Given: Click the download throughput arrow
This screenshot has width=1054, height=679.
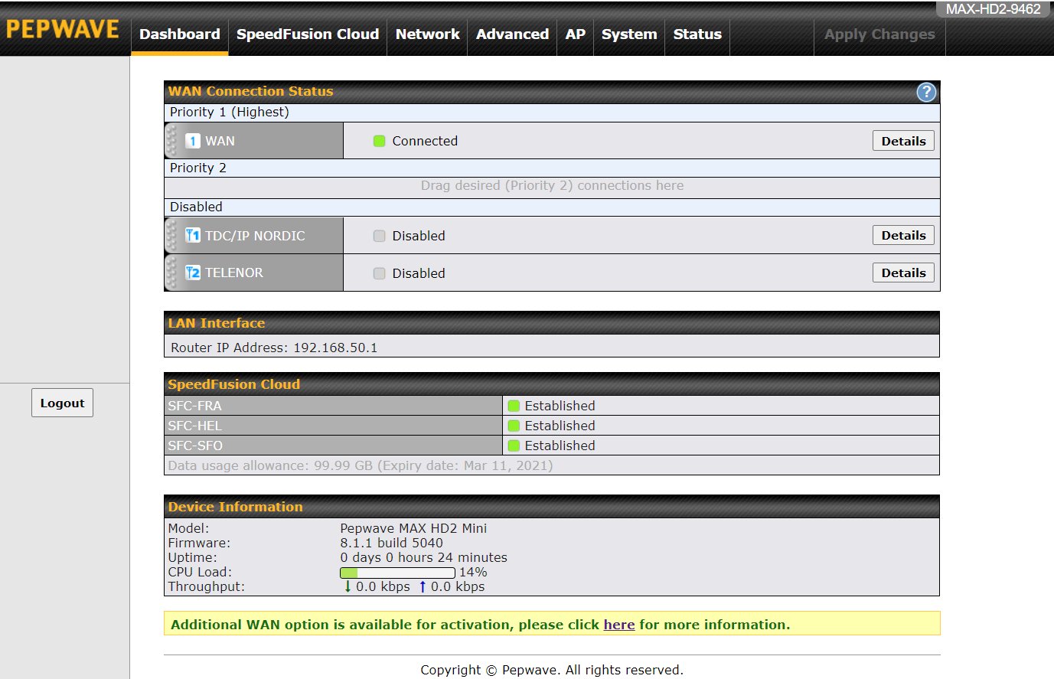Looking at the screenshot, I should (348, 586).
